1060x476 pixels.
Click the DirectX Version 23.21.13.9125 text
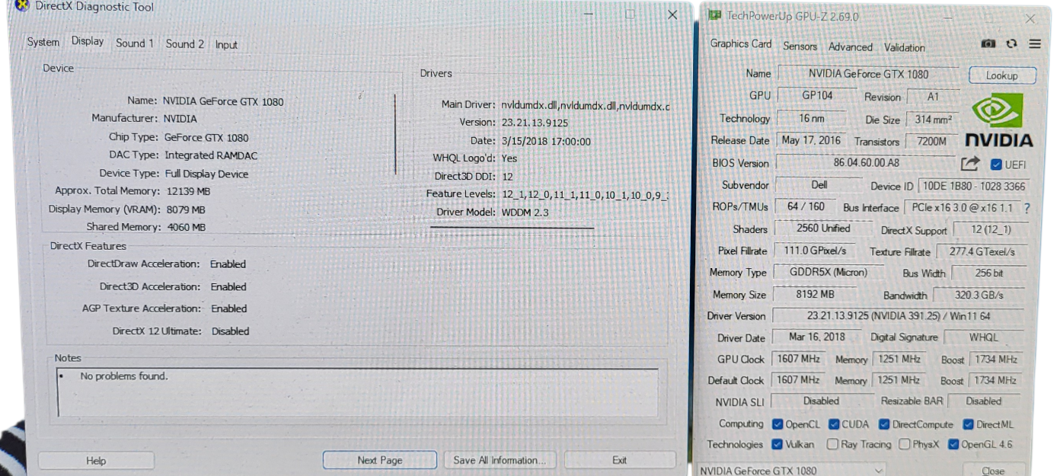tap(535, 122)
